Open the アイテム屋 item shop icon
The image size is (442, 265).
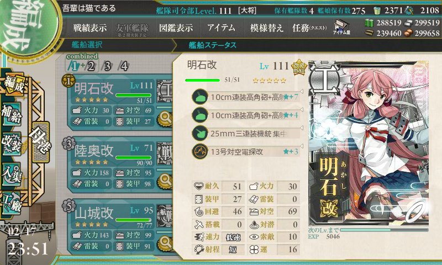click(341, 27)
